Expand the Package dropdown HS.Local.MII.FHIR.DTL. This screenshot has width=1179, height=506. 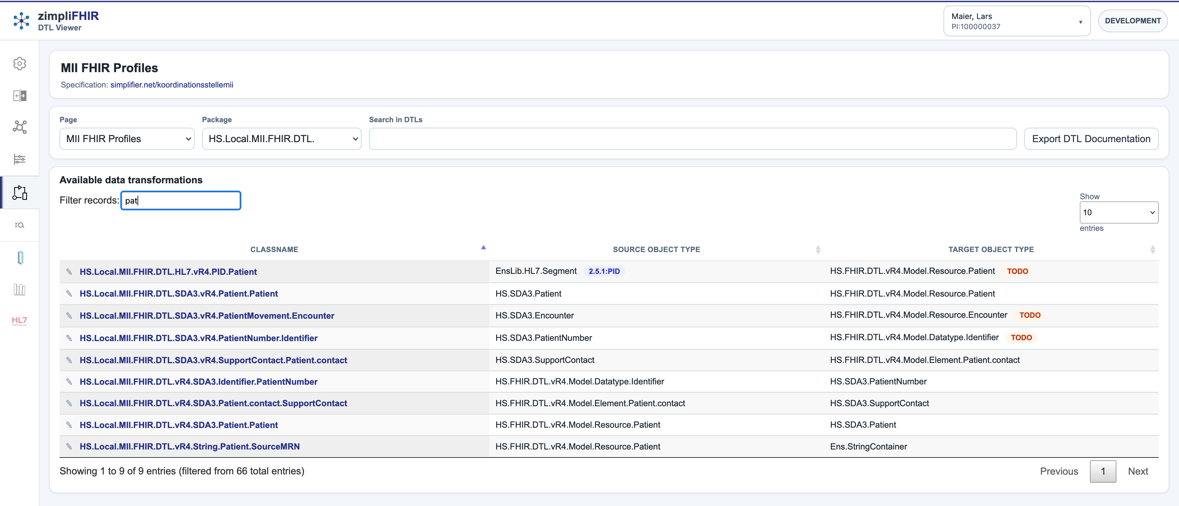(x=282, y=138)
